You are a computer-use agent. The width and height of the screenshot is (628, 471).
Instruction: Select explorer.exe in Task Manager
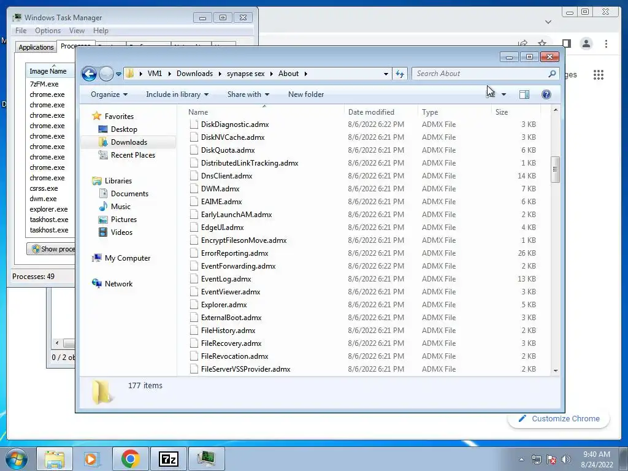pos(48,209)
